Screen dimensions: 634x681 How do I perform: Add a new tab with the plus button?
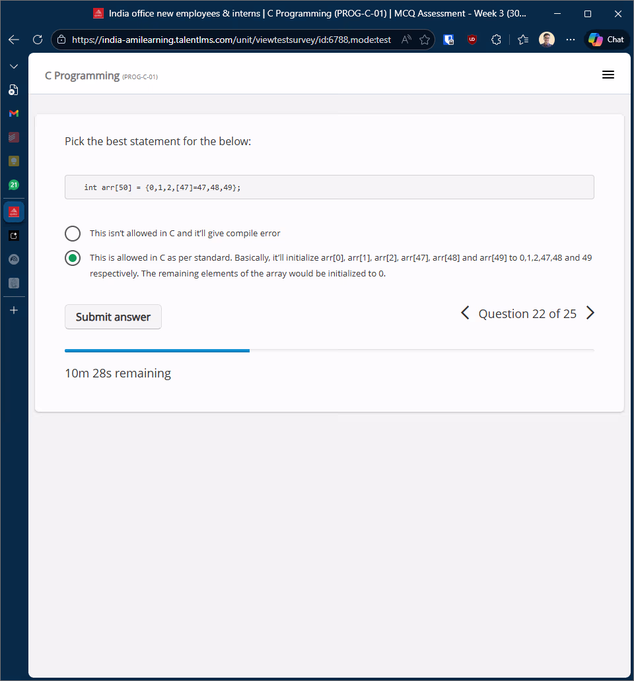[14, 310]
